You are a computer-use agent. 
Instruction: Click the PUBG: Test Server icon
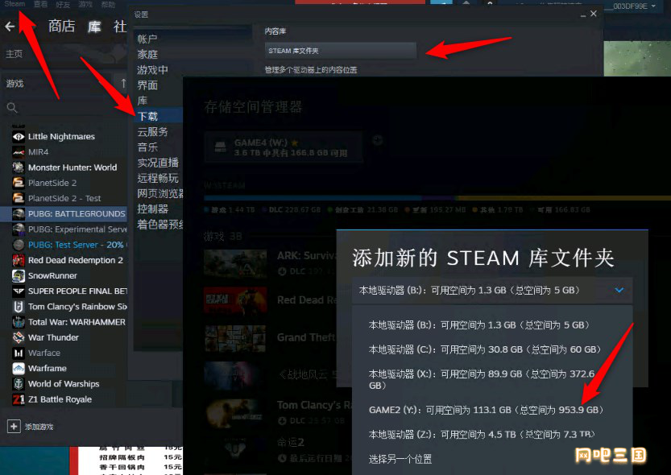tap(19, 245)
